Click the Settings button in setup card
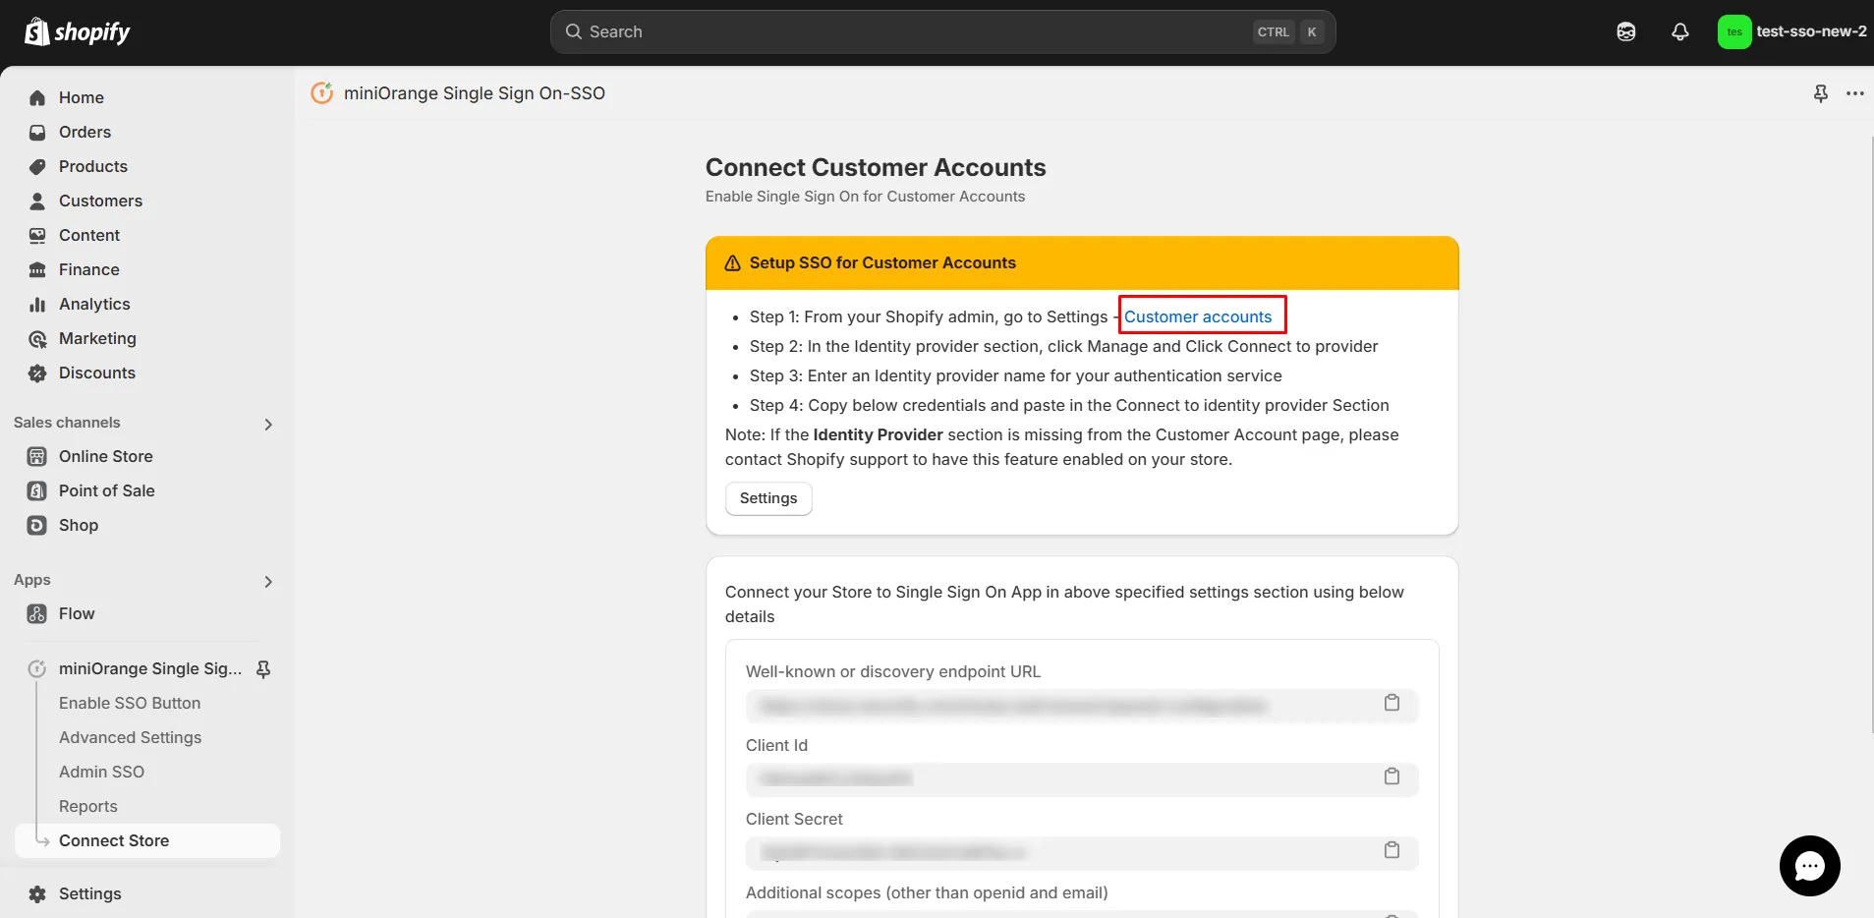Screen dimensions: 1874x918 click(768, 498)
